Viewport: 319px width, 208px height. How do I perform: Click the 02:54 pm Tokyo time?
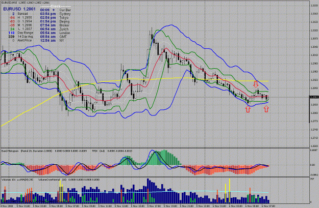point(48,17)
